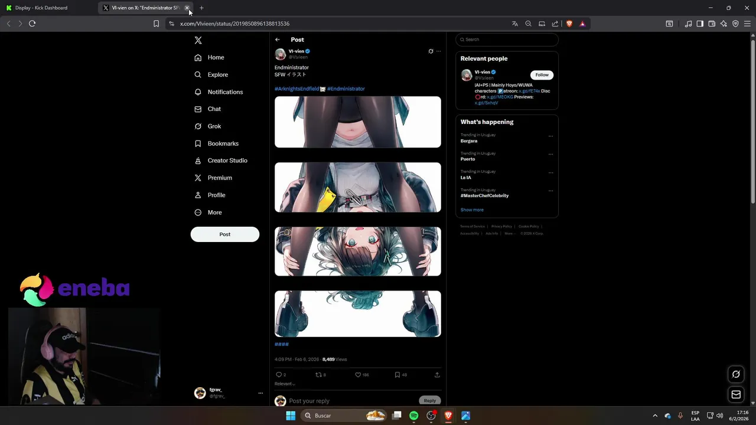Screen dimensions: 756x425
Task: Open the first image of the post
Action: [358, 122]
